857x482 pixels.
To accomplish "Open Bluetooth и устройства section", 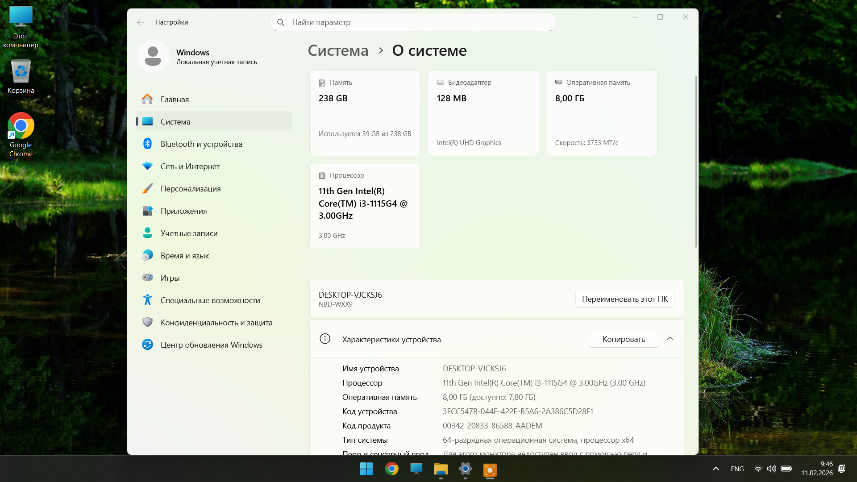I will coord(201,144).
